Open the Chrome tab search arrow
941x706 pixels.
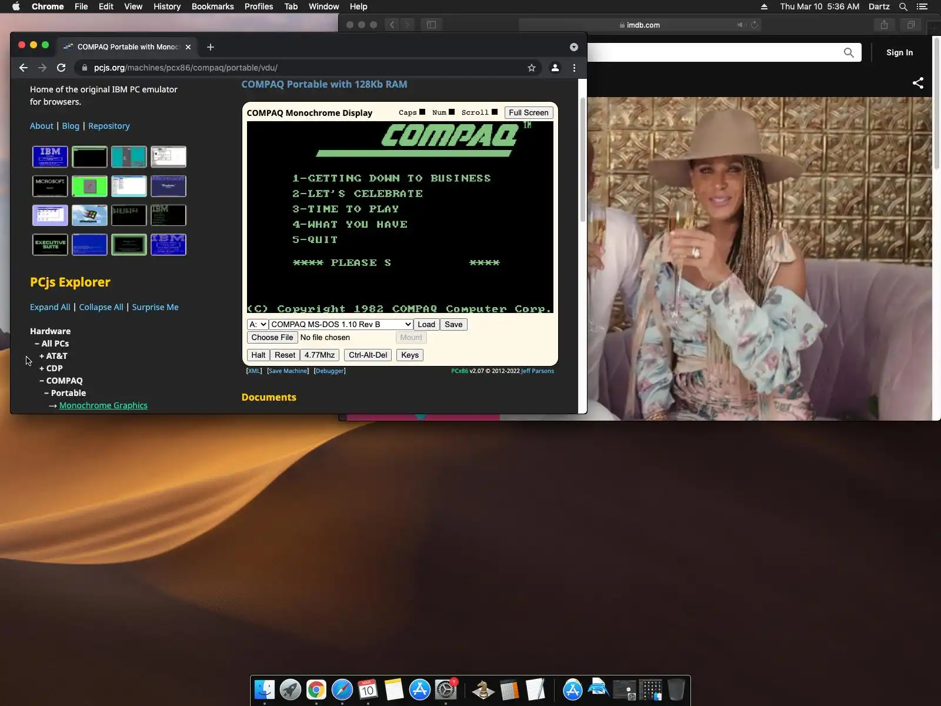coord(574,47)
